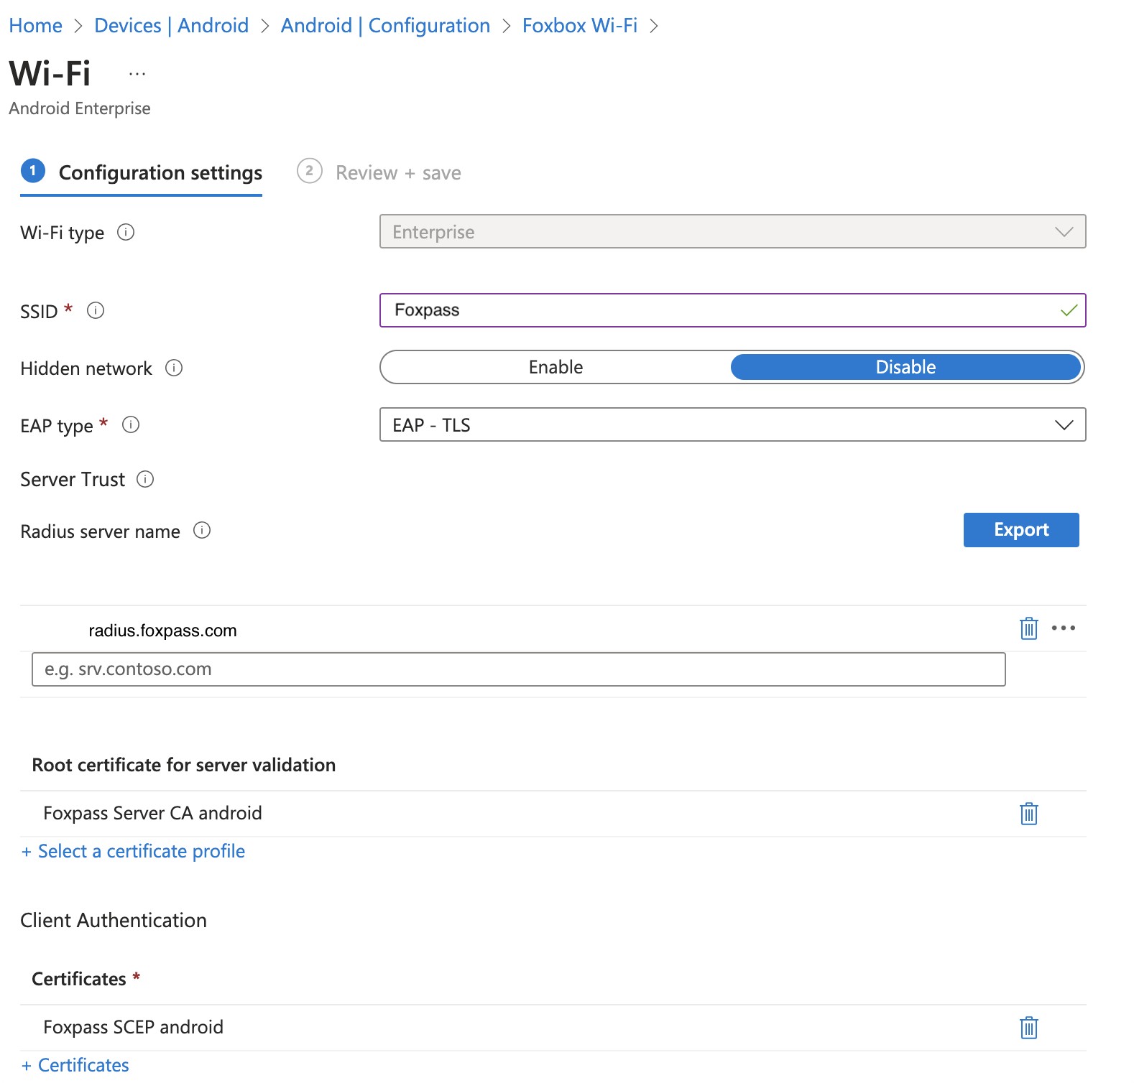Viewport: 1134px width, 1083px height.
Task: Select the radius.foxpass.com entry text
Action: (162, 631)
